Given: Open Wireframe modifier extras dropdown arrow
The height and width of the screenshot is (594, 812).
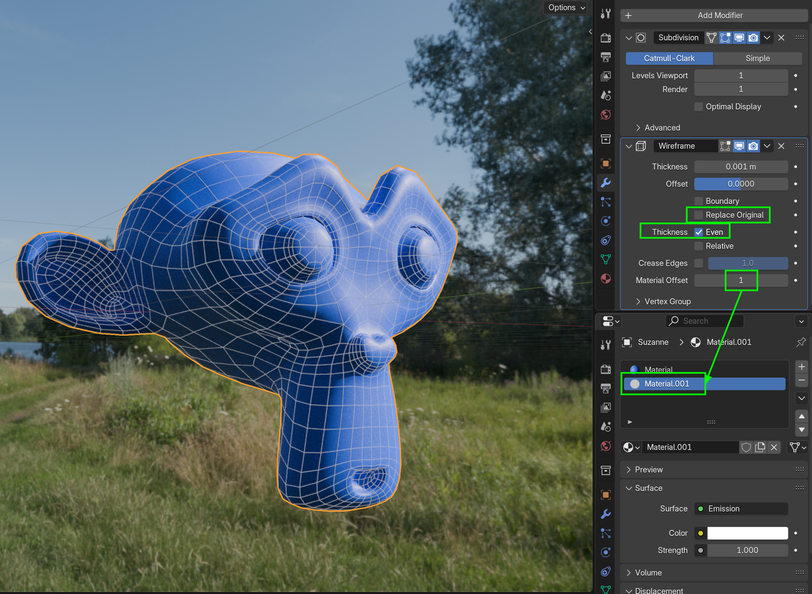Looking at the screenshot, I should click(767, 146).
